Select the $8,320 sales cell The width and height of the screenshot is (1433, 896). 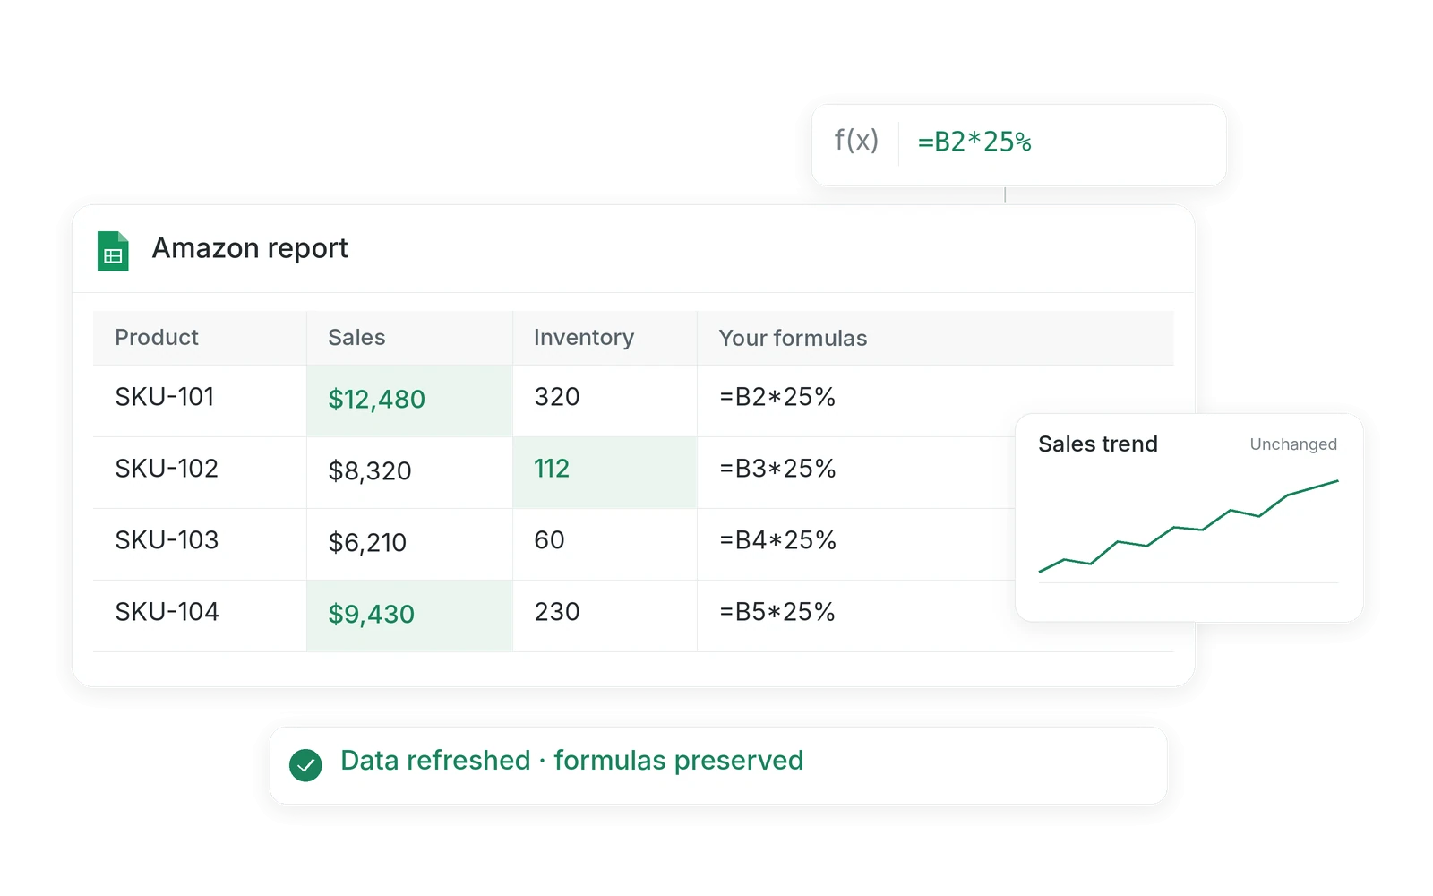pos(409,472)
